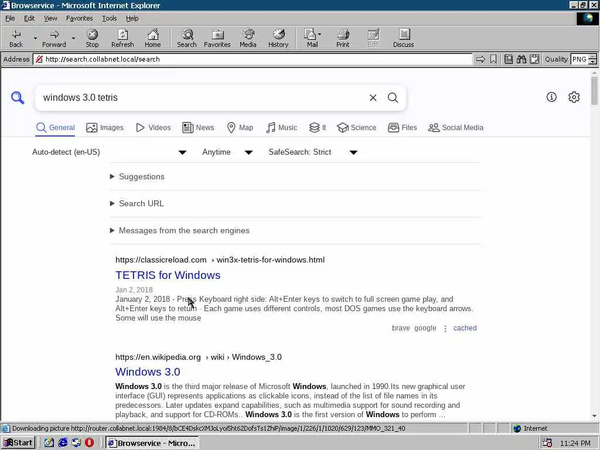Click the Mail toolbar button
Image resolution: width=600 pixels, height=450 pixels.
point(312,38)
